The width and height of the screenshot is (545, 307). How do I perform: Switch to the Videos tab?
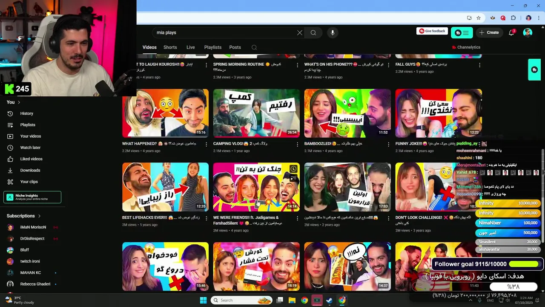pos(149,47)
